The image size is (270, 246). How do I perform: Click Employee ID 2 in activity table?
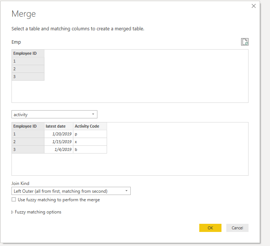point(28,142)
